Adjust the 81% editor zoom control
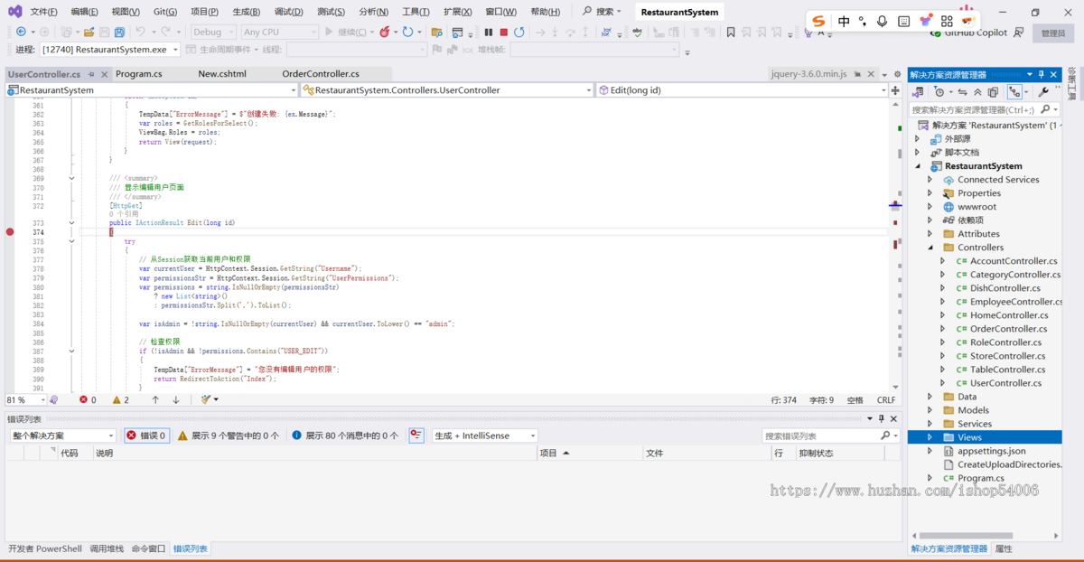This screenshot has height=562, width=1084. 24,399
